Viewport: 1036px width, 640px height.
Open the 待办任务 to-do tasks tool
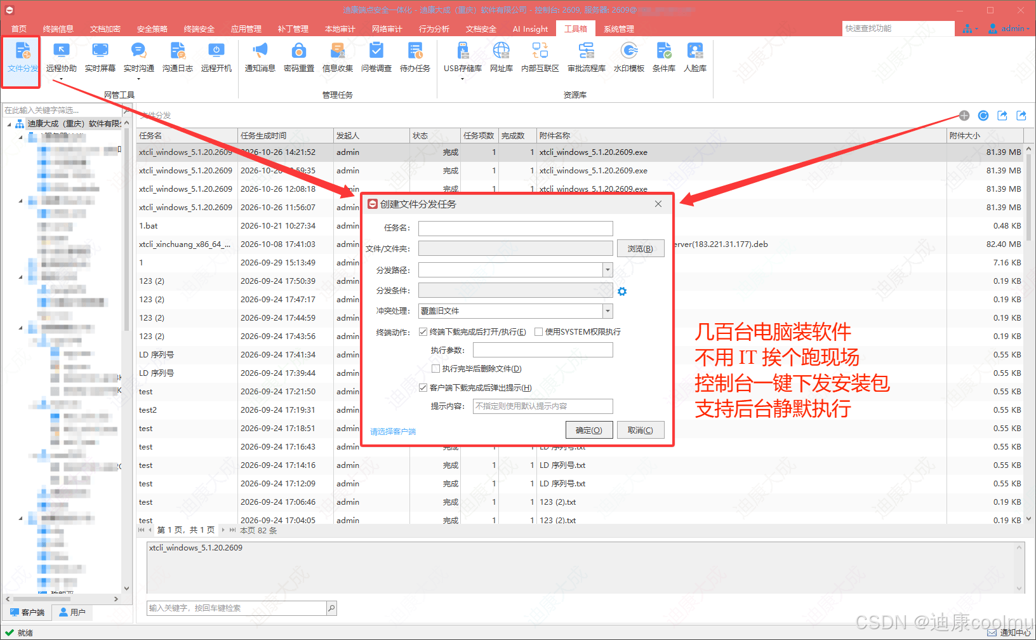415,57
